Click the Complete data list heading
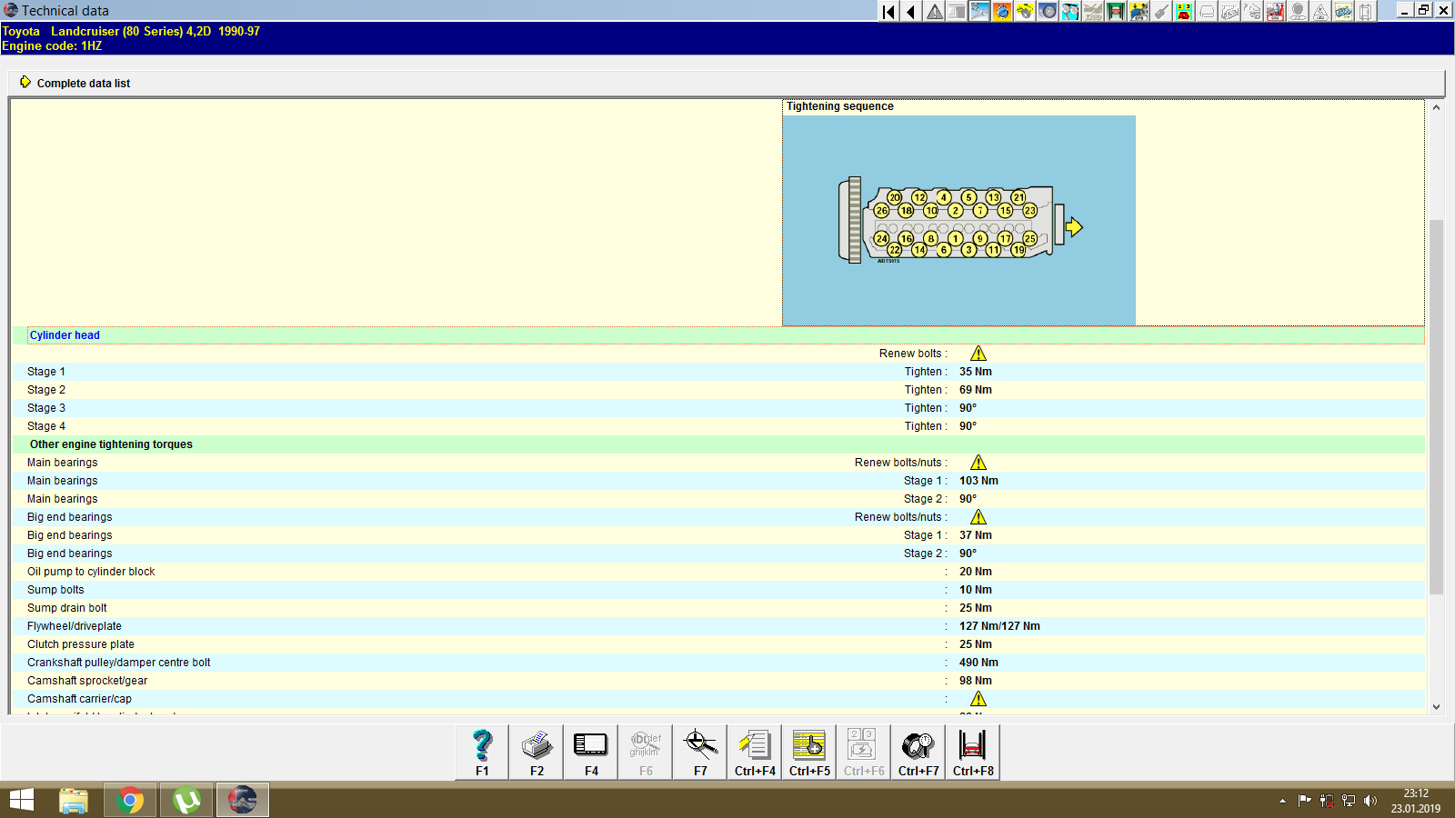 (84, 84)
